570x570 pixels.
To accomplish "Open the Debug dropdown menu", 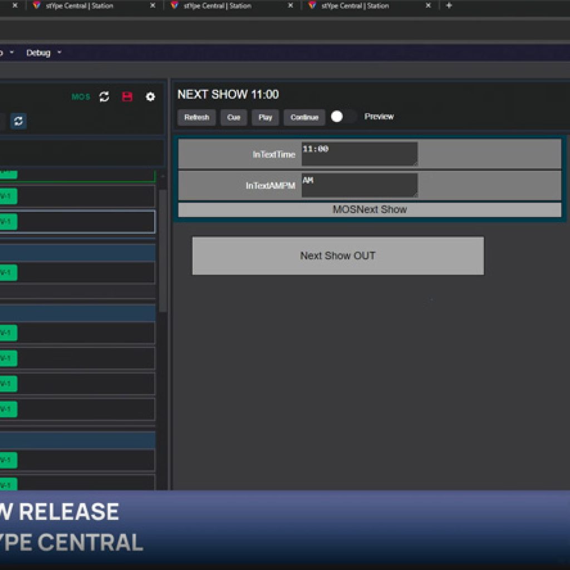I will [x=43, y=53].
